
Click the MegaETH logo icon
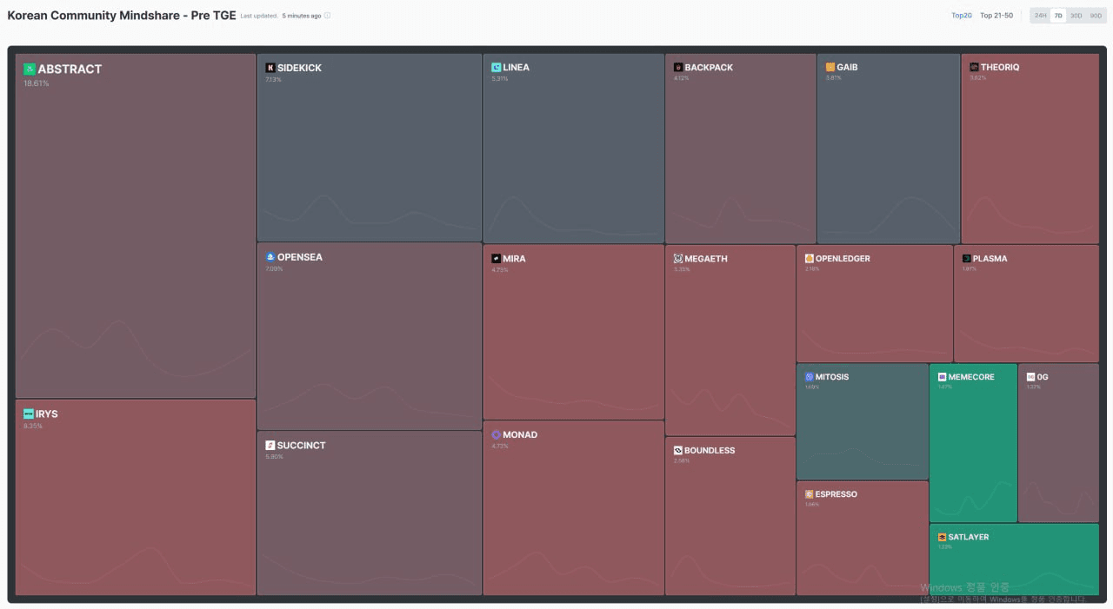tap(678, 258)
